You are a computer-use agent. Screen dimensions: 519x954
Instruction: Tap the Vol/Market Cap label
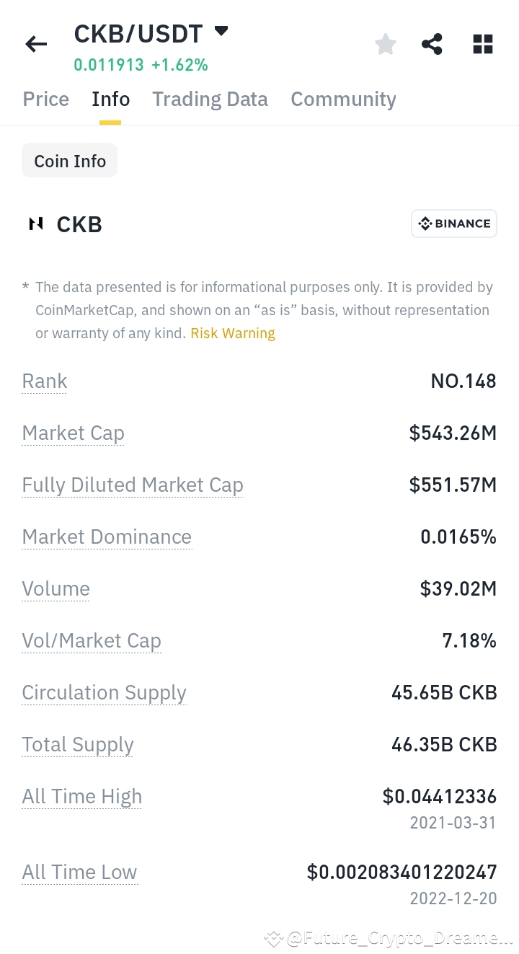tap(92, 641)
